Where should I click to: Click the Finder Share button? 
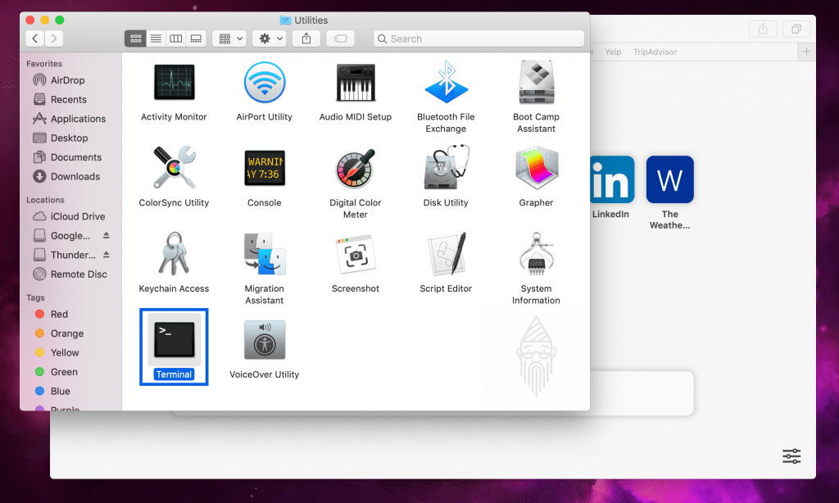(306, 39)
